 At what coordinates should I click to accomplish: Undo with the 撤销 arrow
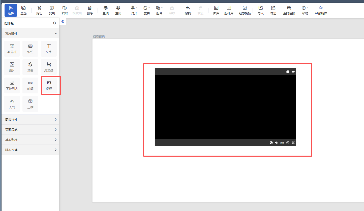(188, 10)
